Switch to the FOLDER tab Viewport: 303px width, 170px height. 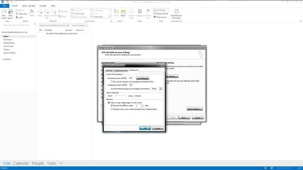pyautogui.click(x=43, y=6)
